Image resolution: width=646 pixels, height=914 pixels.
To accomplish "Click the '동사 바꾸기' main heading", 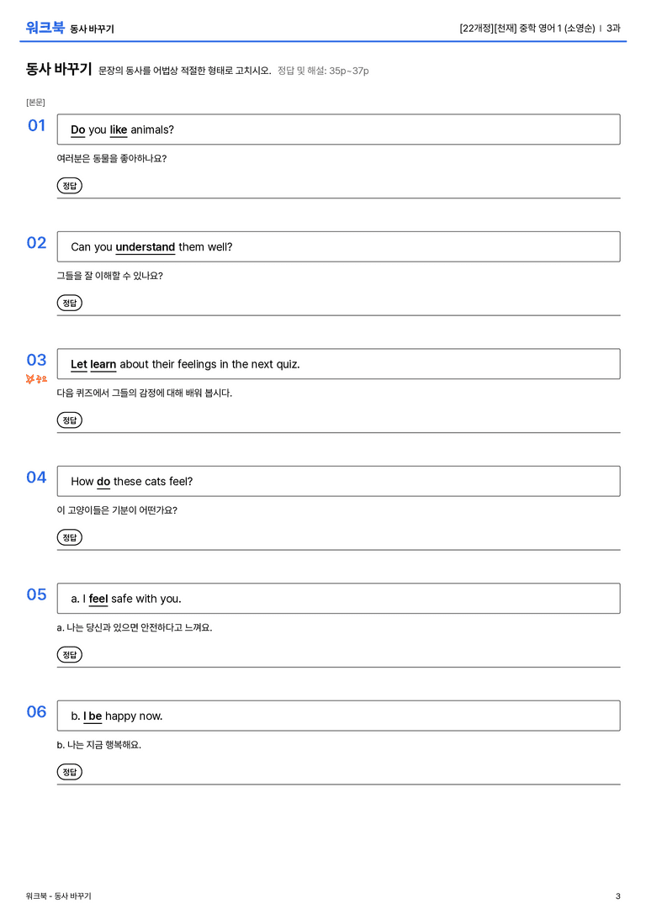I will click(58, 69).
